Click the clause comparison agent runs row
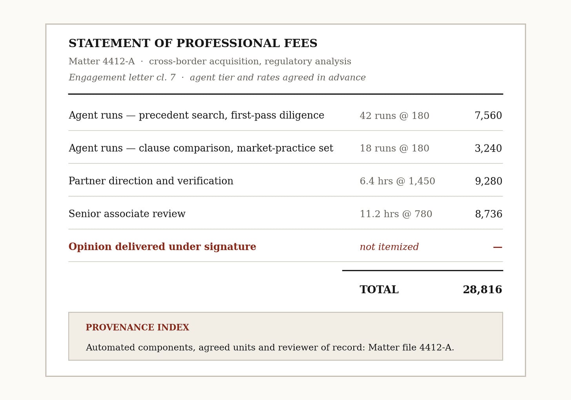Screen dimensions: 571x400 click(285, 148)
